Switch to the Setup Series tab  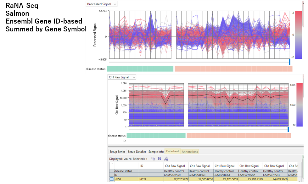point(117,152)
